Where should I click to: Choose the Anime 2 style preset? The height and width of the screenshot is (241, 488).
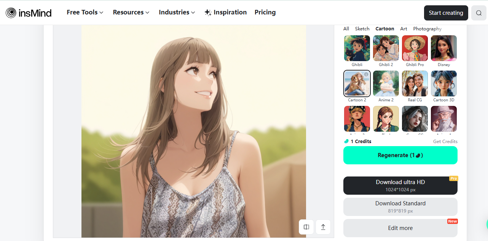386,83
